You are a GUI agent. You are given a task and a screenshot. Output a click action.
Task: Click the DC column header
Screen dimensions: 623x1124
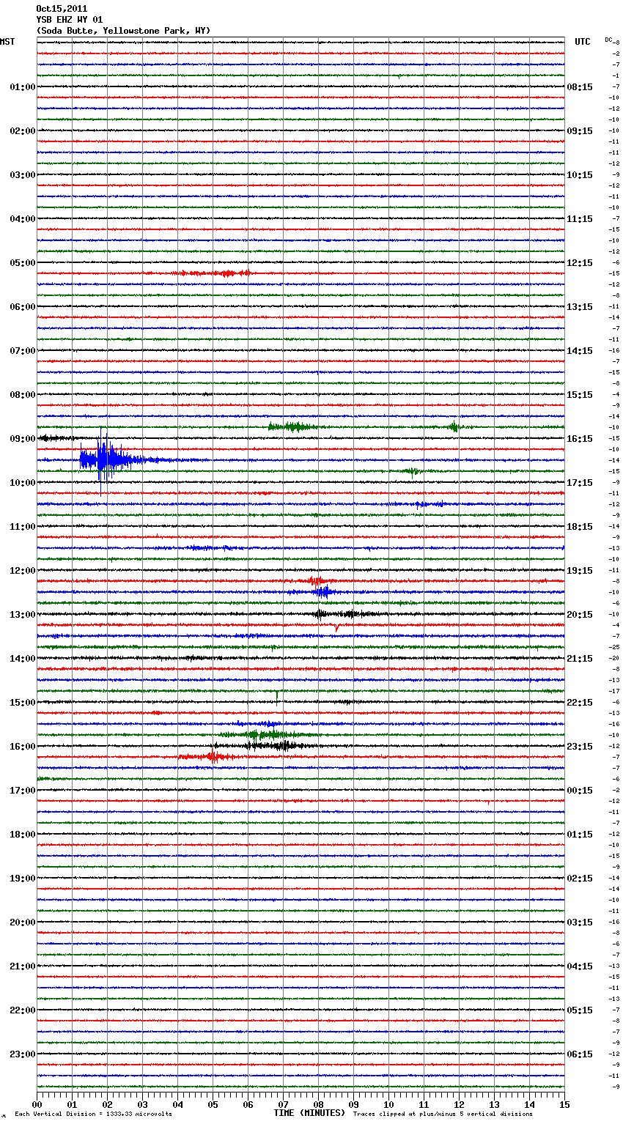point(608,39)
